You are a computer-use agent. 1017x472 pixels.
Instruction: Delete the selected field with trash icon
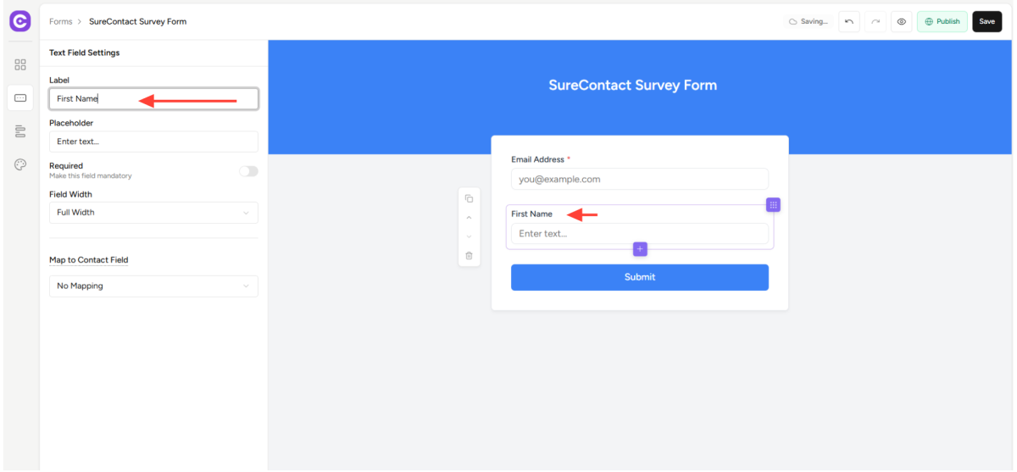[469, 255]
